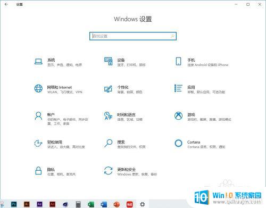Screen dimensions: 266x208
Task: Click the Cortana 语言 description text
Action: [206, 147]
